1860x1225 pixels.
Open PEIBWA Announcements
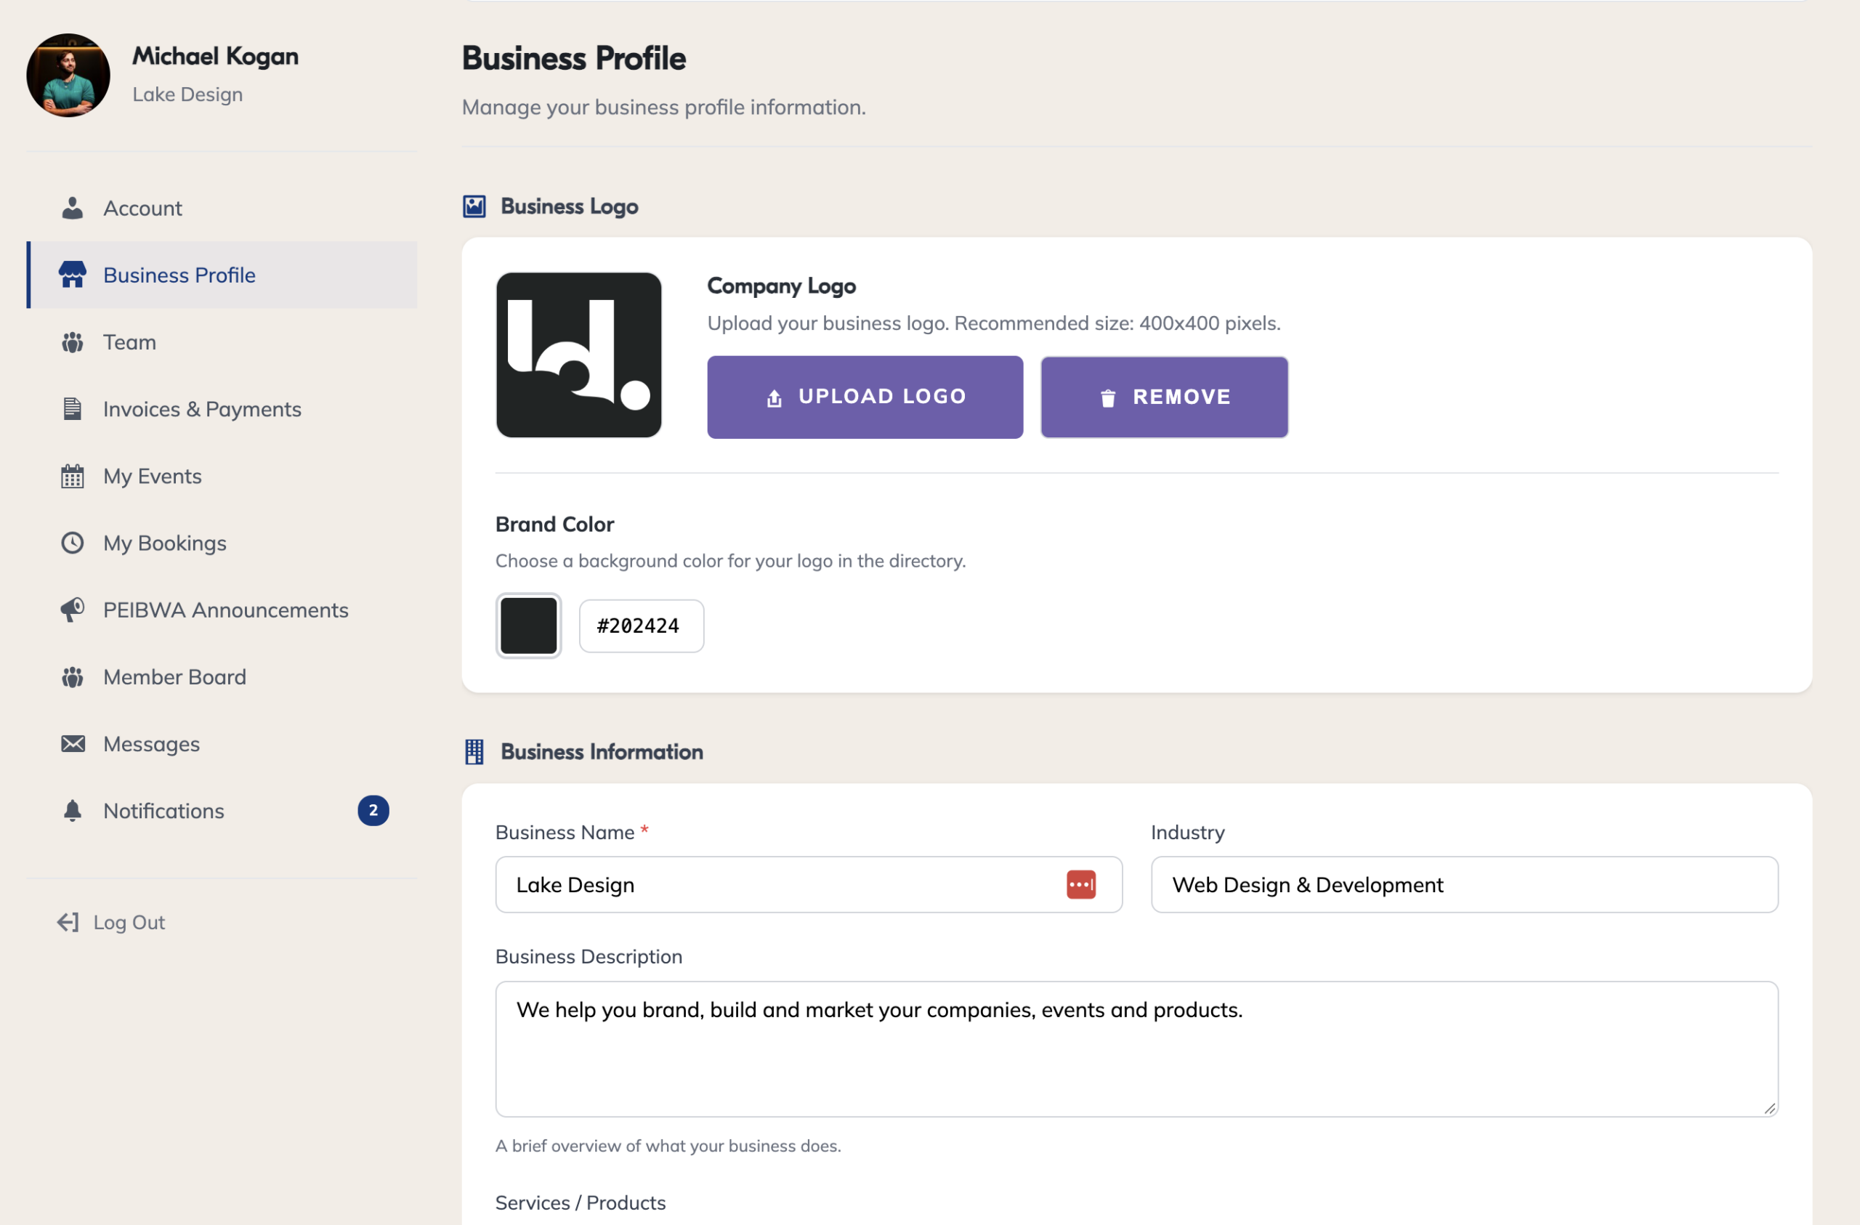pos(222,610)
